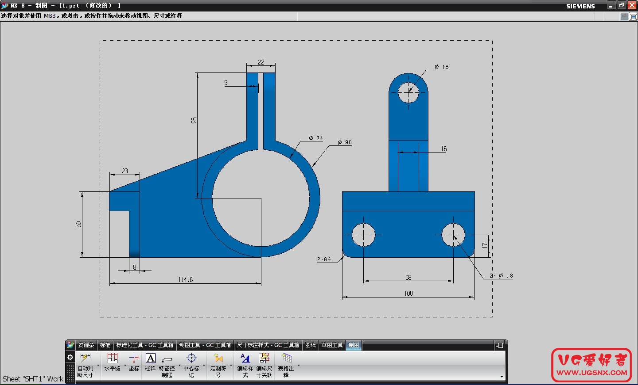Expand the 自动判断尺寸 dropdown arrow
Viewport: 638px width, 385px height.
pyautogui.click(x=98, y=366)
